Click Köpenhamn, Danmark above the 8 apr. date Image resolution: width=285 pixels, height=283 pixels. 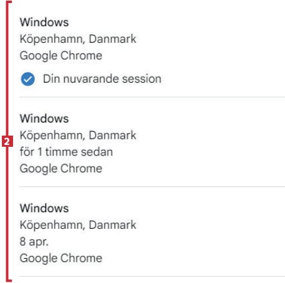(78, 225)
